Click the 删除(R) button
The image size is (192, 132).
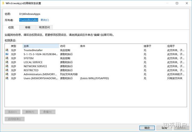[30, 112]
